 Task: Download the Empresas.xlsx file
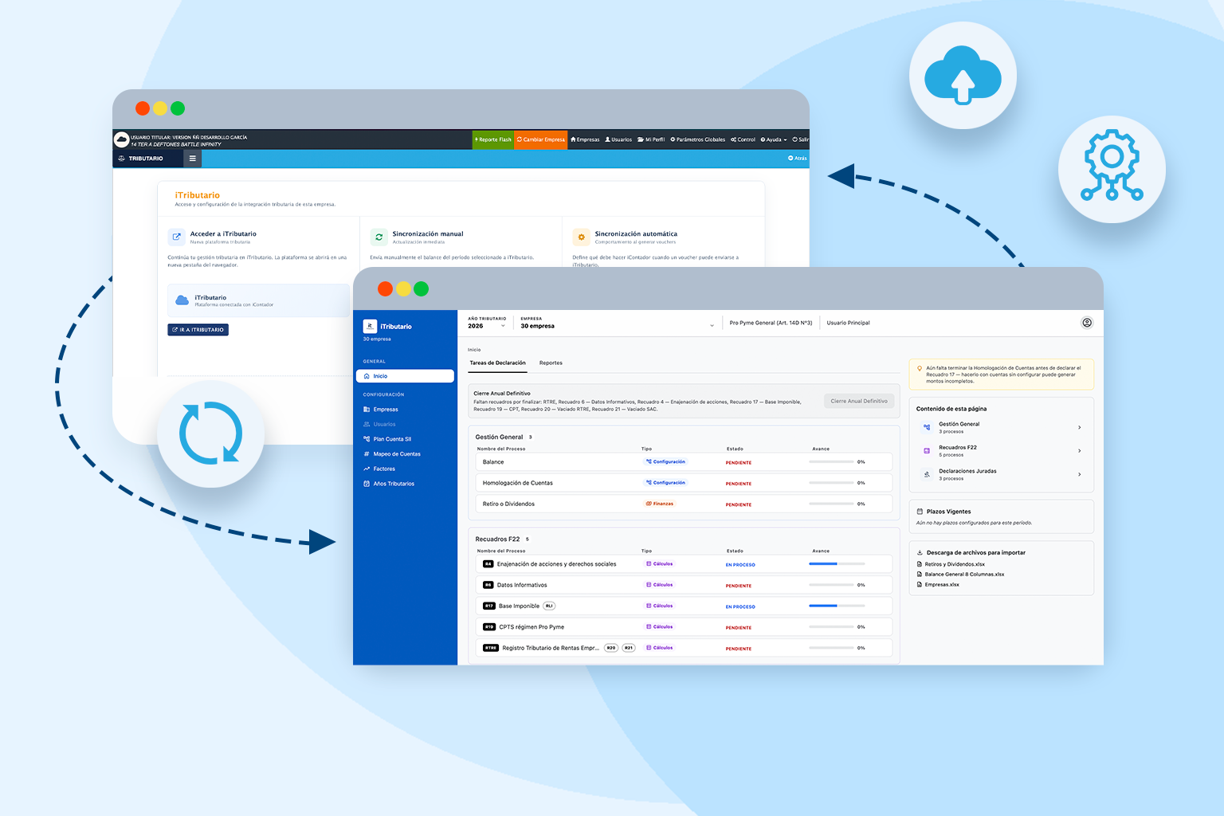coord(938,585)
